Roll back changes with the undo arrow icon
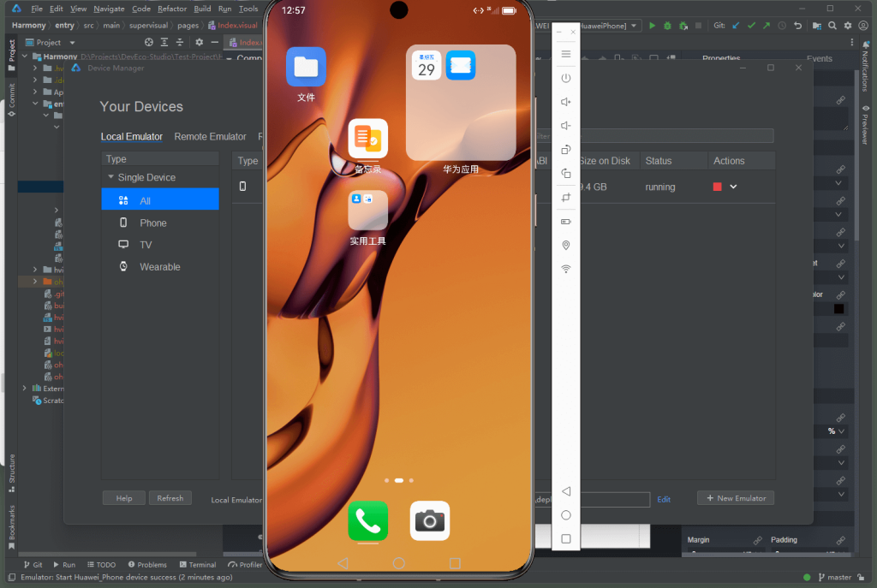The width and height of the screenshot is (877, 588). [x=798, y=26]
